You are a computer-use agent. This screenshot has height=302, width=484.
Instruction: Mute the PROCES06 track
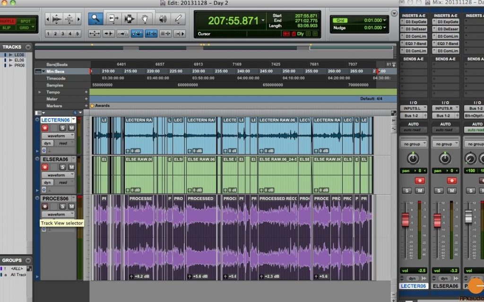pos(72,207)
